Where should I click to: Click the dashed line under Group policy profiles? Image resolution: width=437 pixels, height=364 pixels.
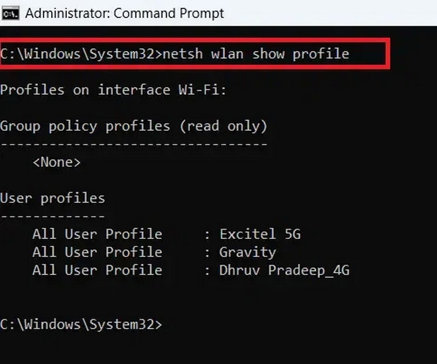click(133, 144)
